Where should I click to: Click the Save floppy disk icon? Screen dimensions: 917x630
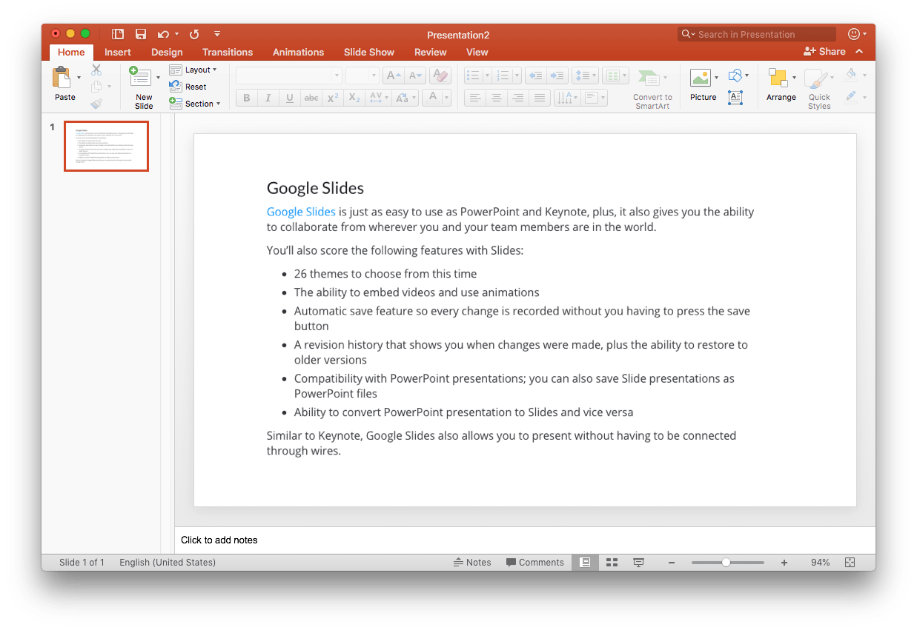click(x=141, y=34)
